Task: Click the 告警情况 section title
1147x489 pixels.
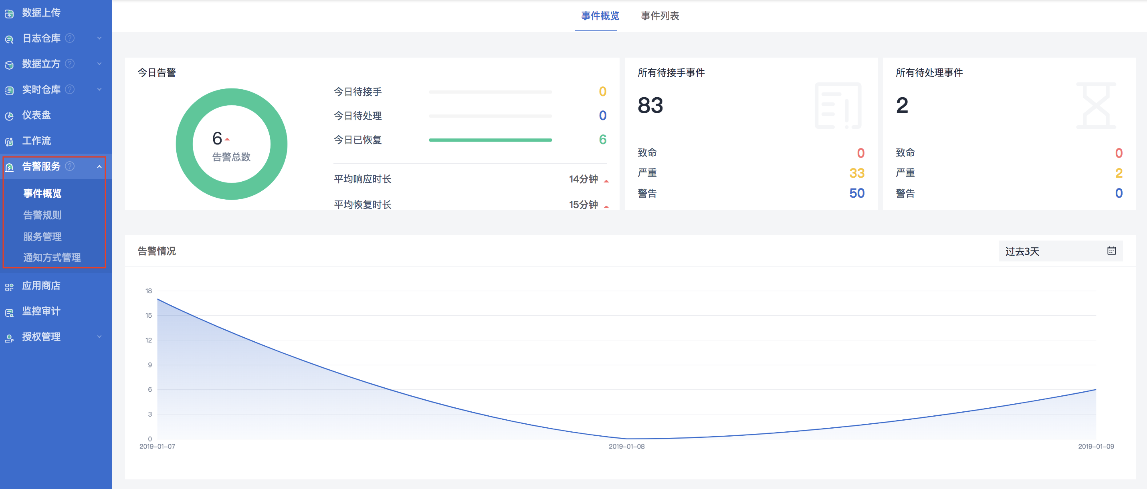Action: (x=156, y=251)
